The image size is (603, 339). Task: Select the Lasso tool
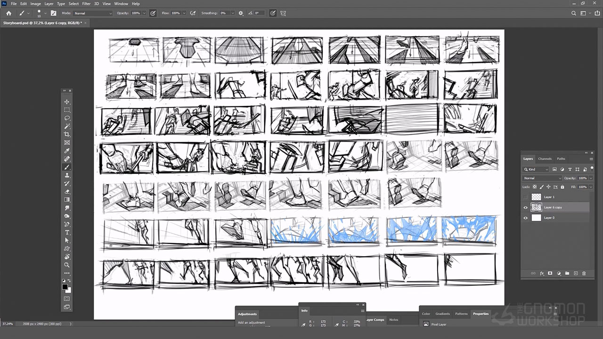click(x=67, y=118)
